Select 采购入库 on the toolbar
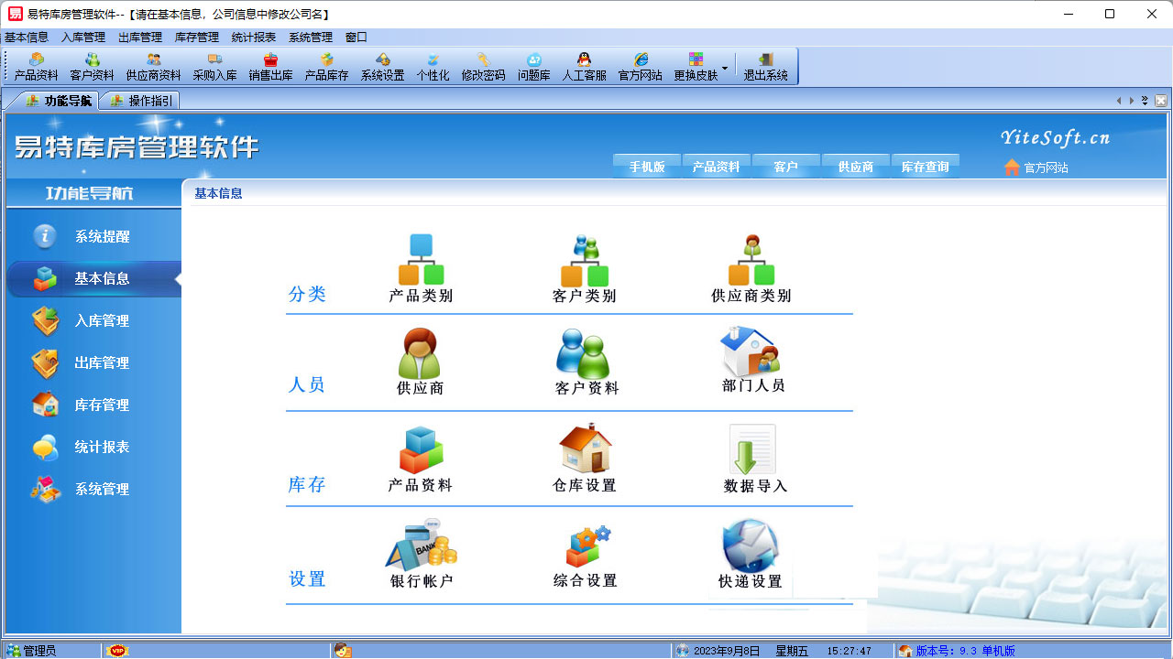Image resolution: width=1173 pixels, height=659 pixels. pos(214,65)
